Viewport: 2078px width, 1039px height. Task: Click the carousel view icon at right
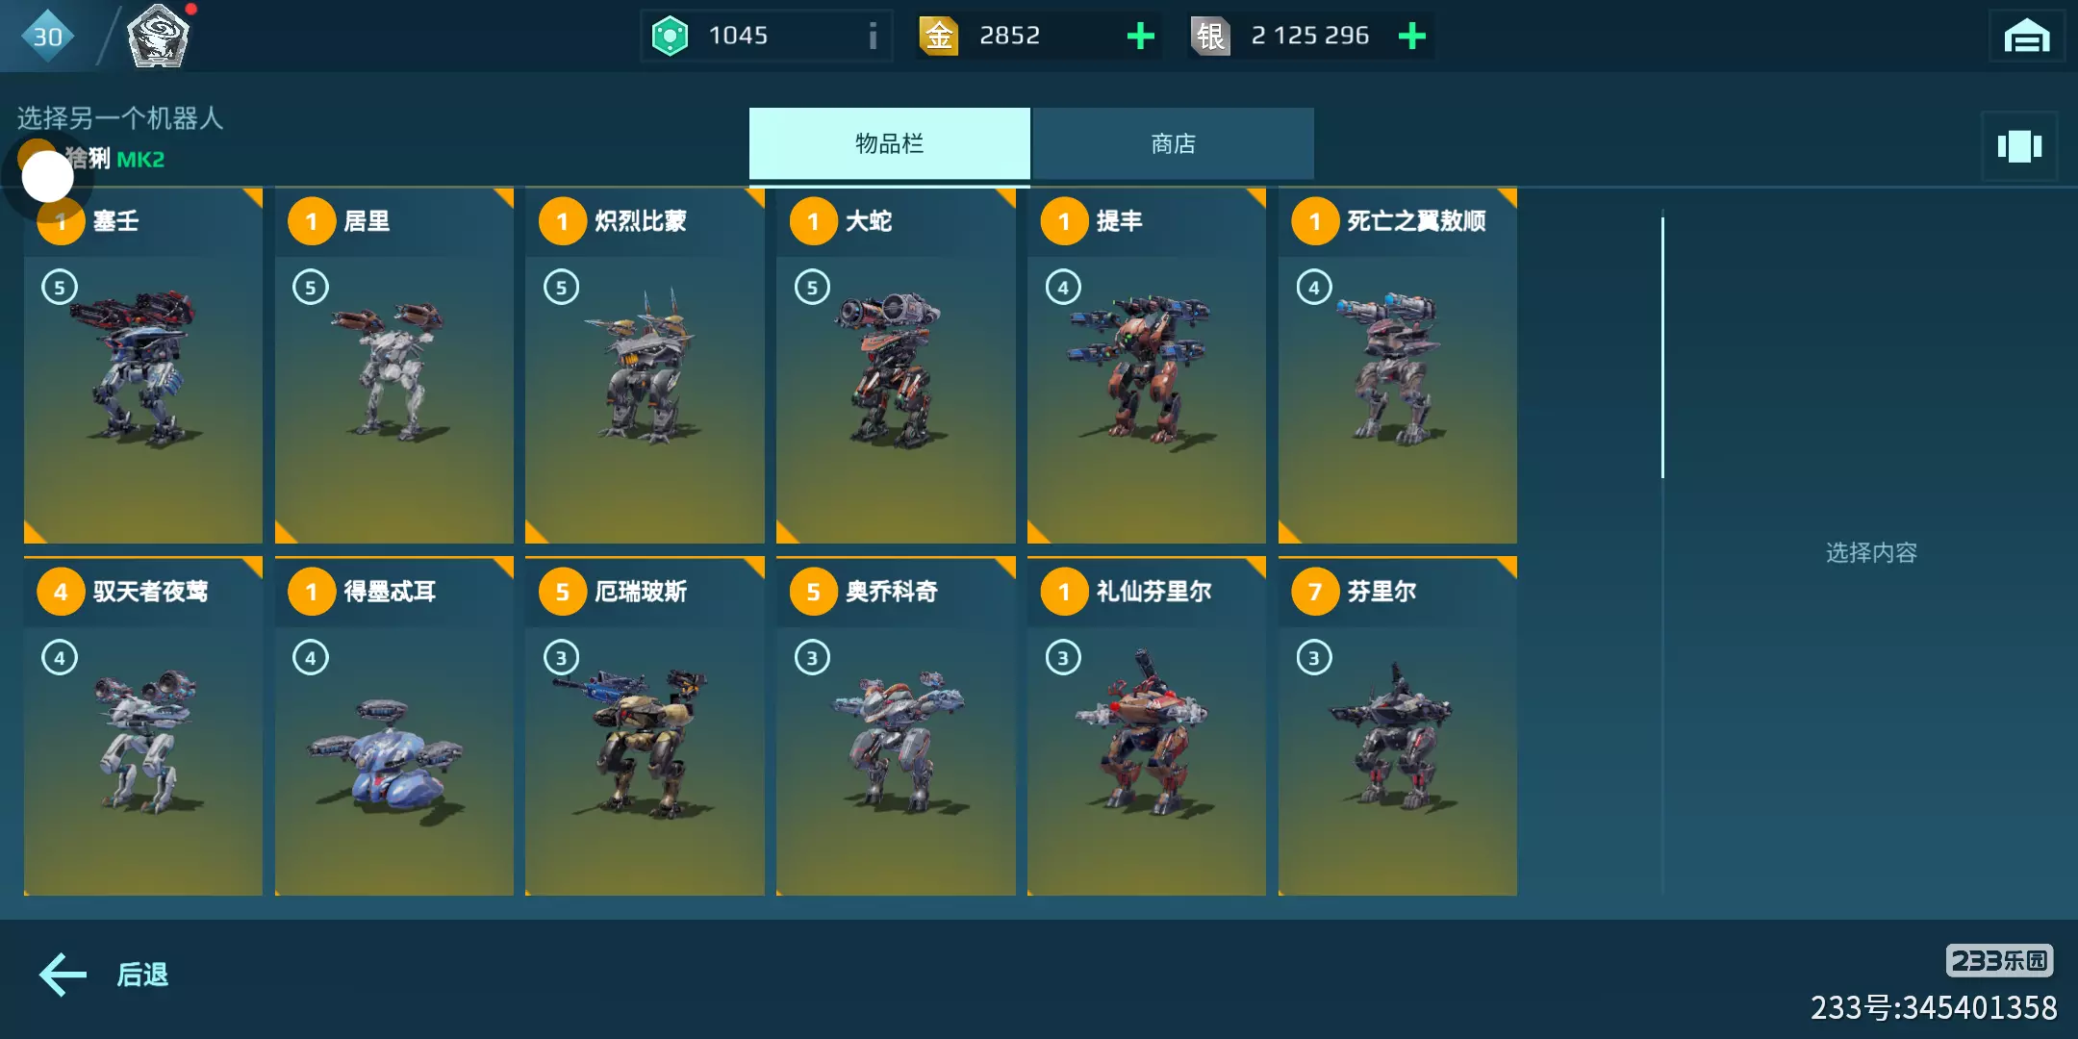2019,146
